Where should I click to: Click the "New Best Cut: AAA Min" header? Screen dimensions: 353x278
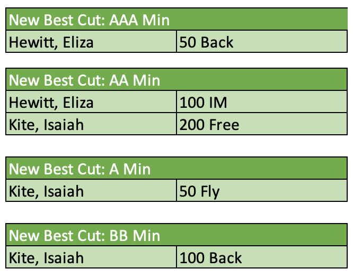tap(90, 20)
